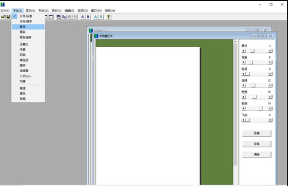The height and width of the screenshot is (186, 288).
Task: Click the application icon in main title bar
Action: (2, 4)
